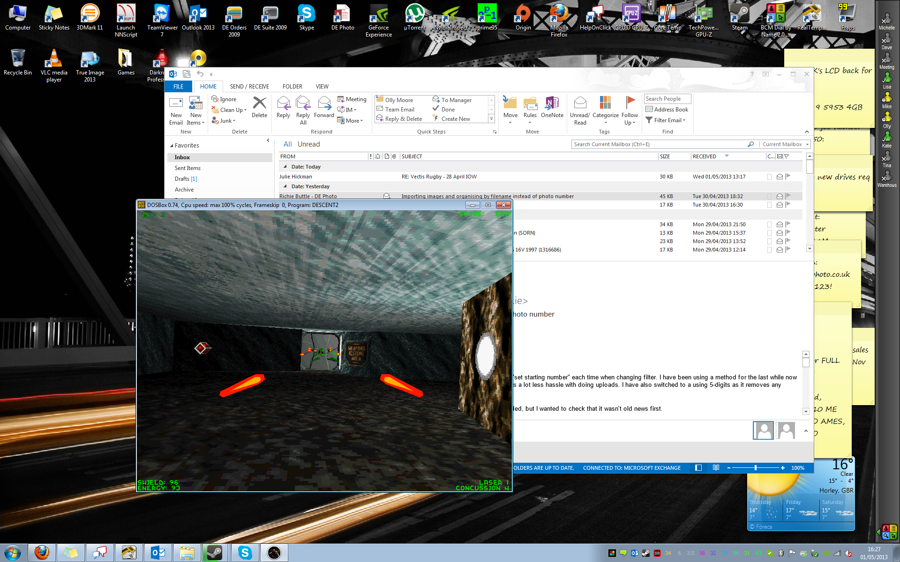This screenshot has width=900, height=562.
Task: Collapse the Favorites folder group
Action: pos(172,146)
